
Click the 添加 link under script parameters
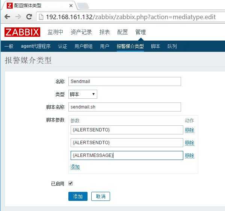75,167
